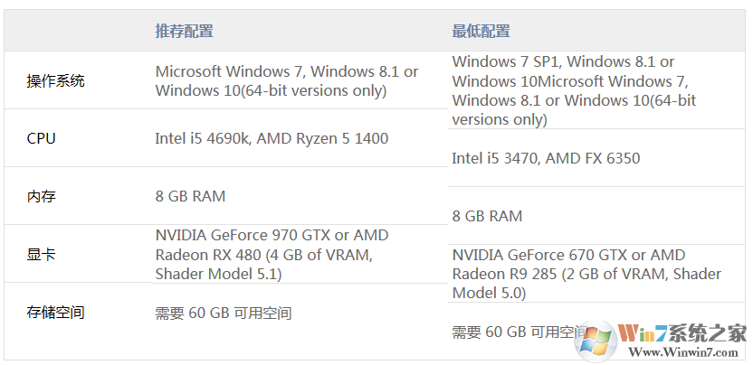This screenshot has width=753, height=365.
Task: Click the 存储空间 row label
Action: pyautogui.click(x=56, y=313)
